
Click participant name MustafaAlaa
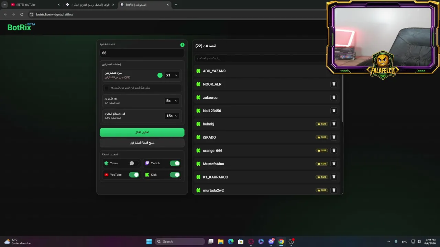[213, 164]
